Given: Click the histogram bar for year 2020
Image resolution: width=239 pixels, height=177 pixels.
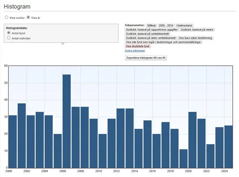Looking at the screenshot, I should coord(192,140).
